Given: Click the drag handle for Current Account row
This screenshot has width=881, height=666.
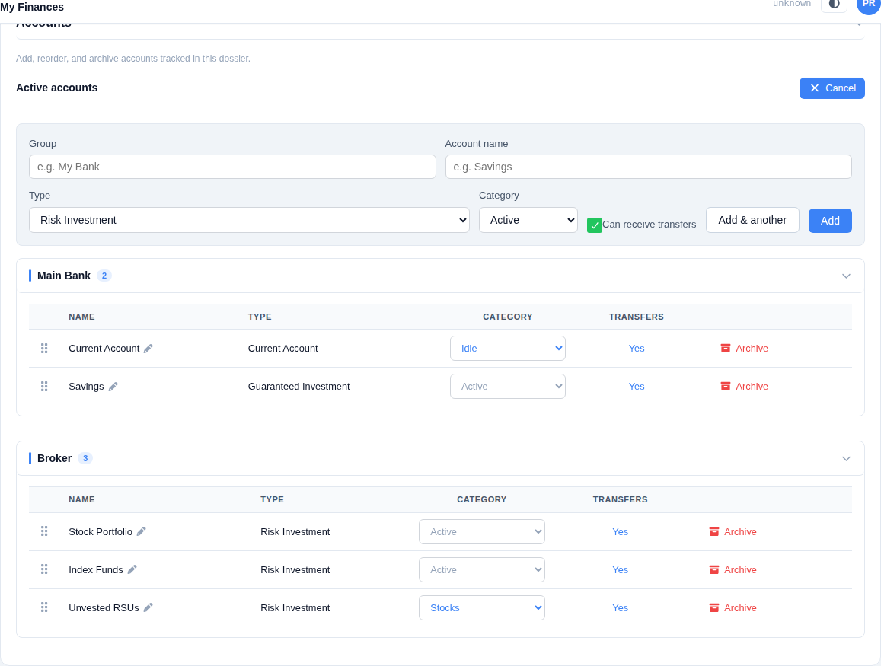Looking at the screenshot, I should click(44, 348).
